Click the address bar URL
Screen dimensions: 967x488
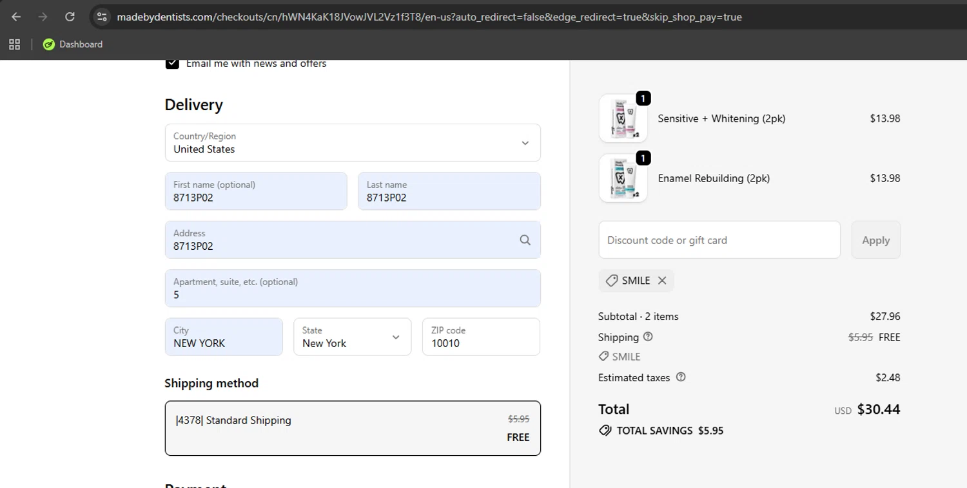coord(429,17)
